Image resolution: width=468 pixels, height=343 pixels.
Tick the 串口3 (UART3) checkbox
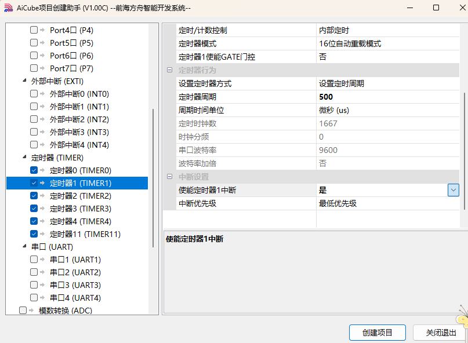click(x=34, y=285)
